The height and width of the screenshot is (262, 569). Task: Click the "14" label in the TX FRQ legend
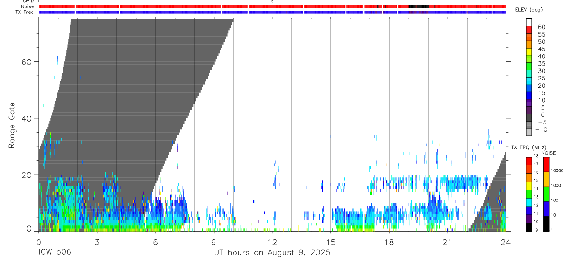tap(536, 189)
